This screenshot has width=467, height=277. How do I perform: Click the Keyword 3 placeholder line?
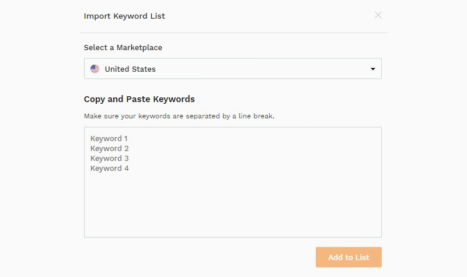point(109,159)
